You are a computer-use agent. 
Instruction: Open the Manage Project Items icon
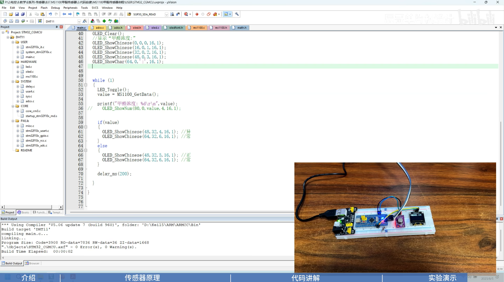pyautogui.click(x=92, y=21)
